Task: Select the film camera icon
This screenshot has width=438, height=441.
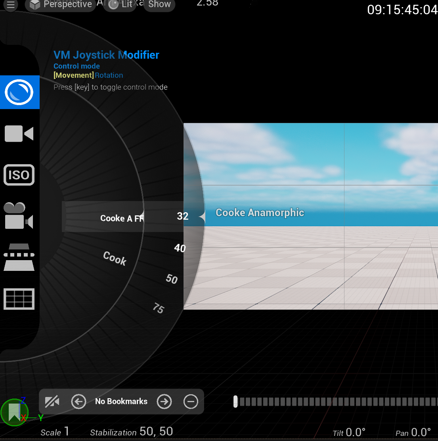Action: pos(19,216)
